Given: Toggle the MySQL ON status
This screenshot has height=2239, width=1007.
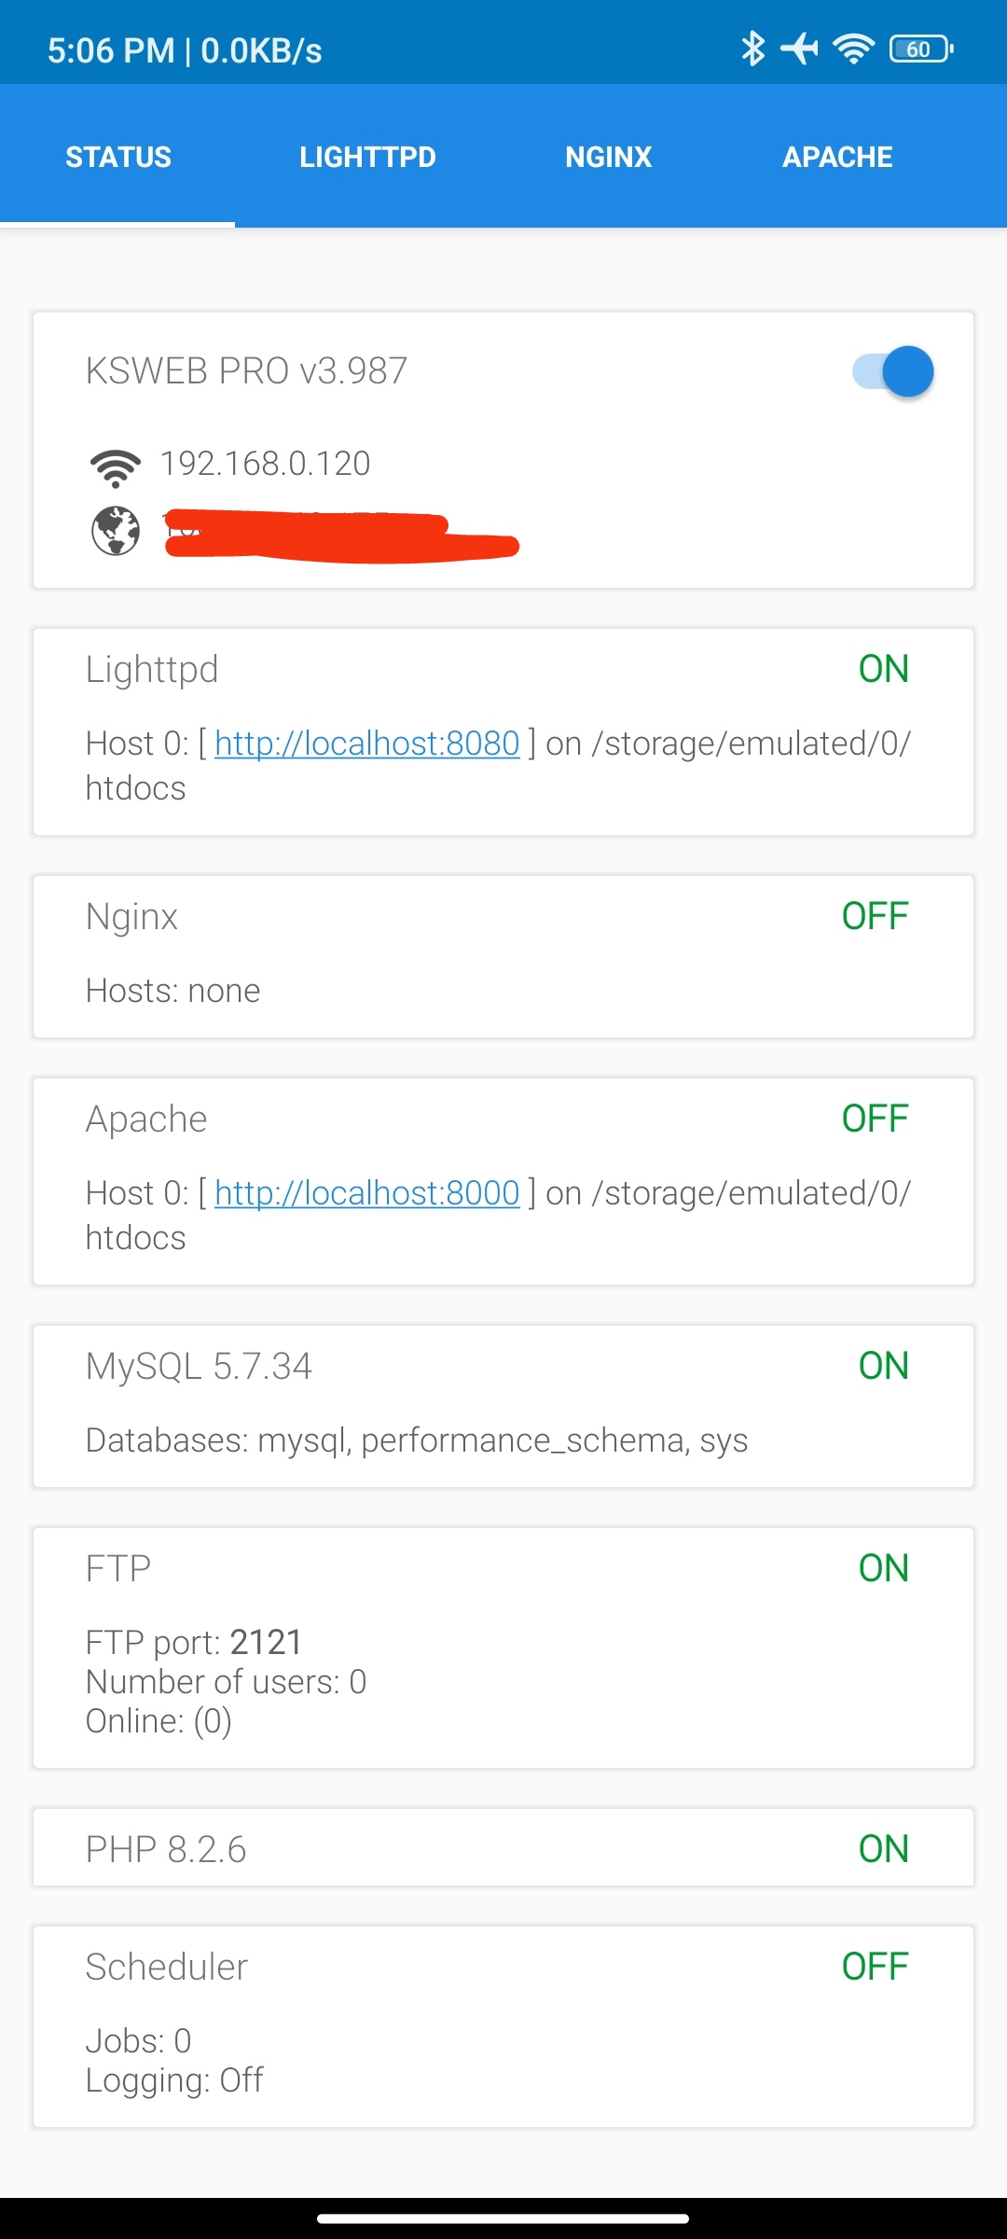Looking at the screenshot, I should tap(883, 1366).
